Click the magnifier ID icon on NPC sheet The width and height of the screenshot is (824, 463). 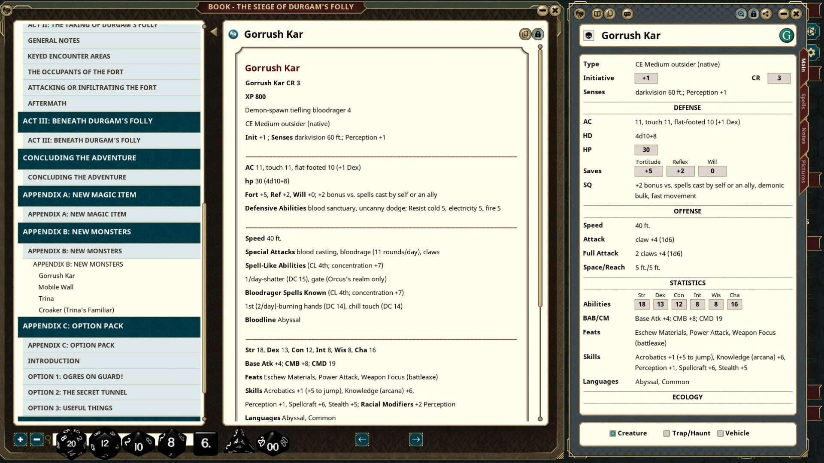[x=741, y=14]
